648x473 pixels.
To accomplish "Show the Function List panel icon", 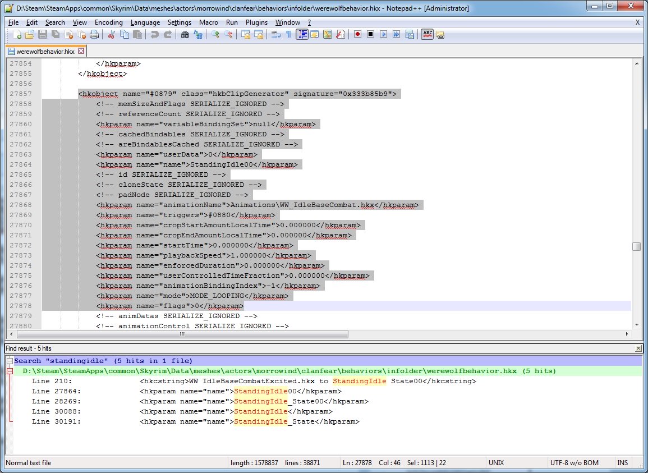I will click(x=341, y=35).
